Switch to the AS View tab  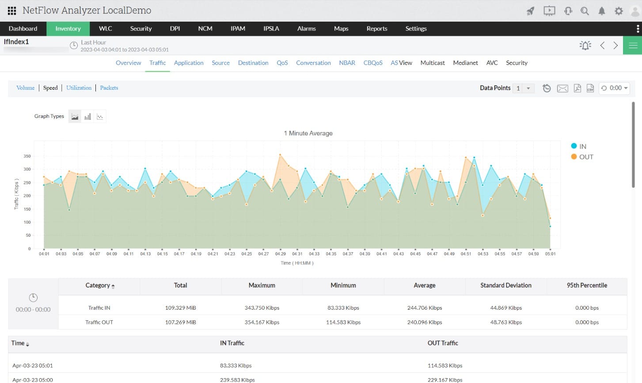pyautogui.click(x=401, y=63)
